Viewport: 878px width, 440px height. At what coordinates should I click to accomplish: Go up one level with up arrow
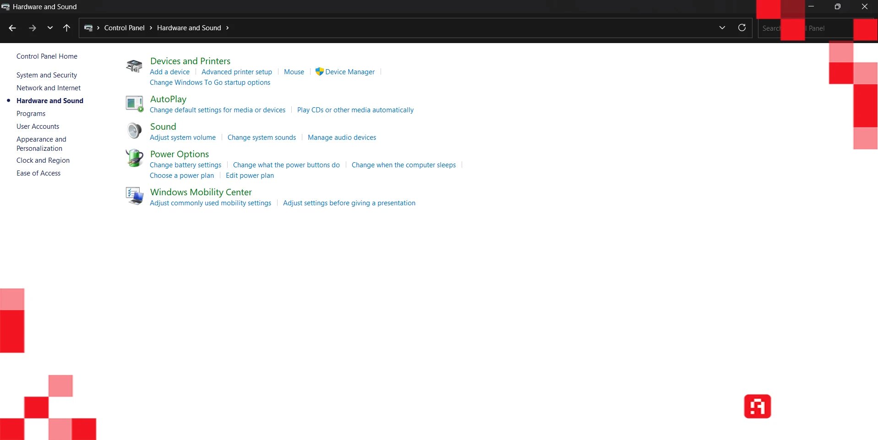pyautogui.click(x=66, y=28)
